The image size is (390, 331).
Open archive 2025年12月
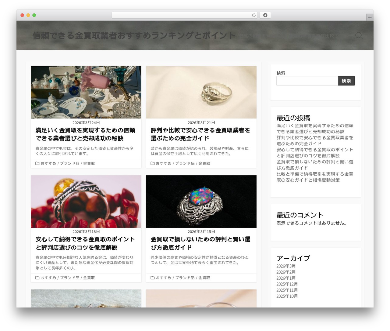(287, 284)
